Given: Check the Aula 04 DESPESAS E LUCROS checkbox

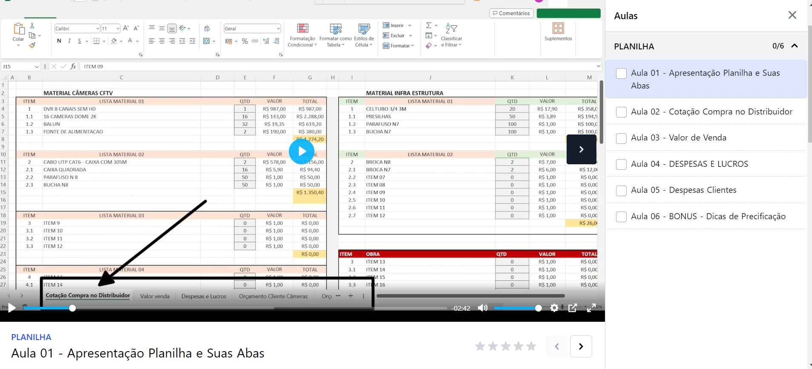Looking at the screenshot, I should tap(621, 164).
